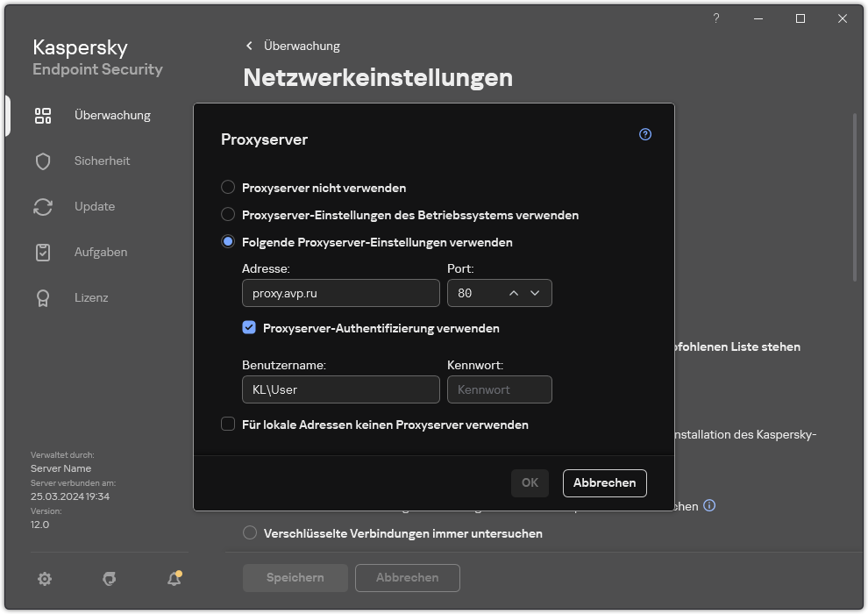Image resolution: width=868 pixels, height=614 pixels.
Task: Open Aufgaben via its clipboard icon
Action: tap(43, 252)
